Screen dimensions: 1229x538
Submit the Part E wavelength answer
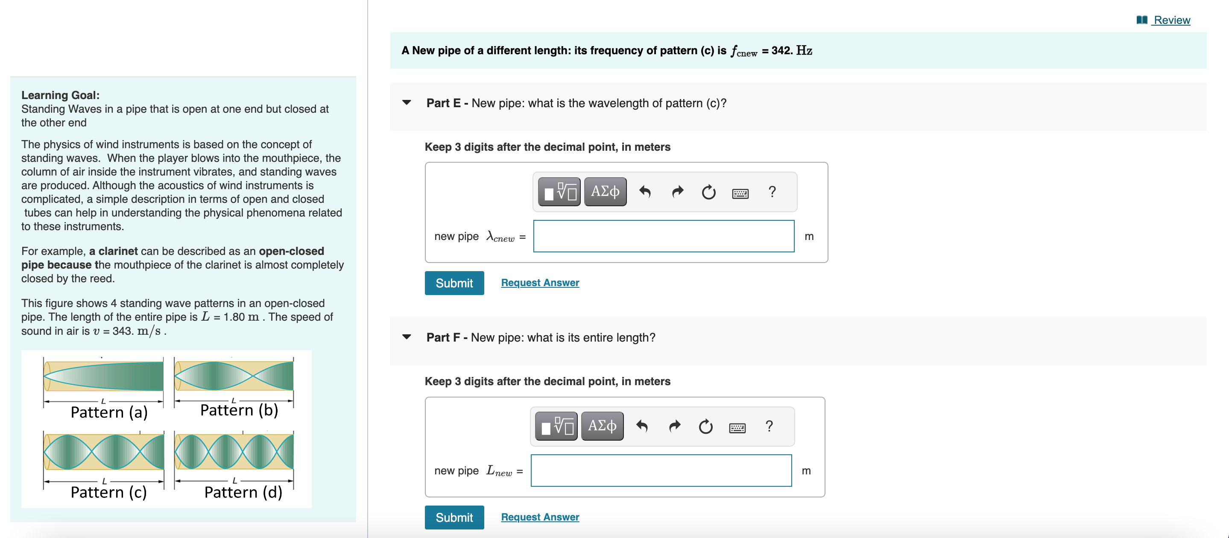tap(454, 282)
